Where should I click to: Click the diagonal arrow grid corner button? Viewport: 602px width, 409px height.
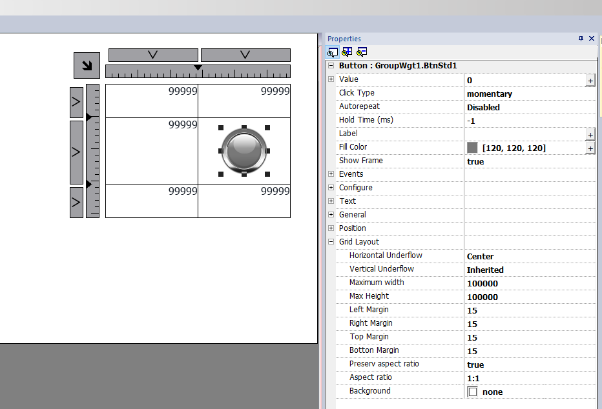(87, 65)
